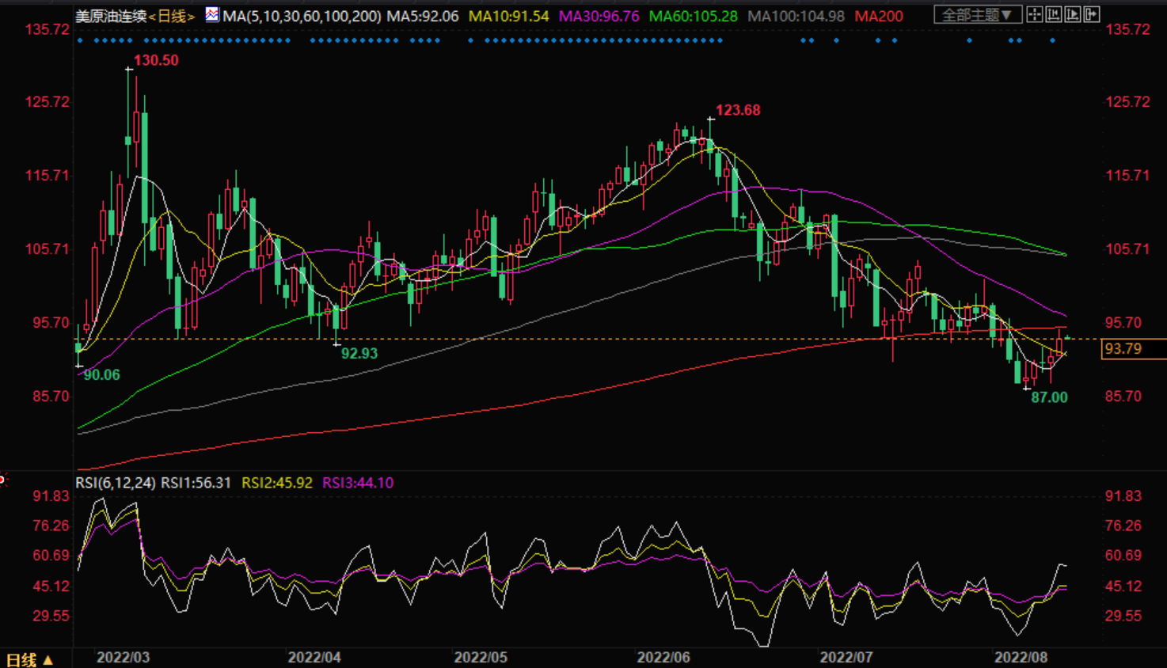The width and height of the screenshot is (1167, 668).
Task: Click the 2022/05 date on the time axis
Action: pos(481,658)
